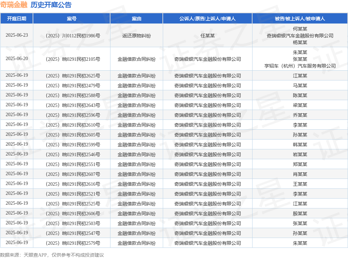This screenshot has width=348, height=258.
Task: Select the 开庭日期 column header
Action: tap(17, 19)
